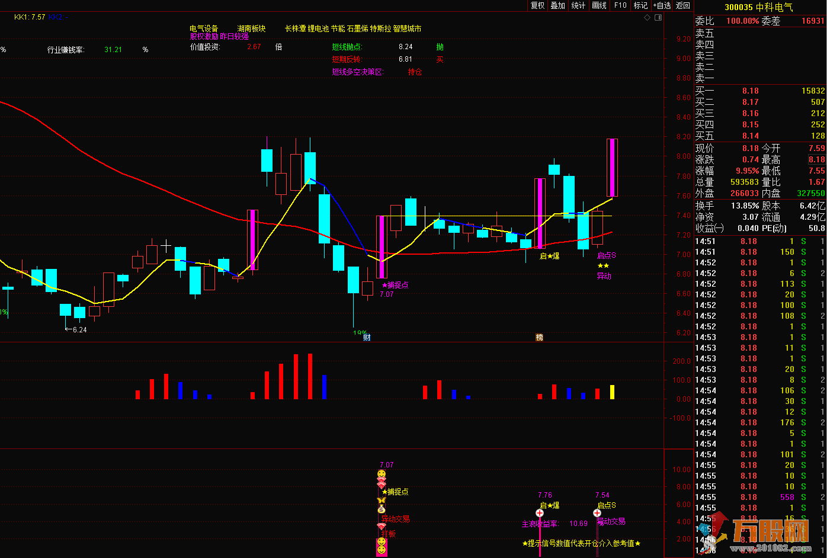The height and width of the screenshot is (558, 827).
Task: Click the 短线抛点 value 8.24
Action: tap(406, 47)
